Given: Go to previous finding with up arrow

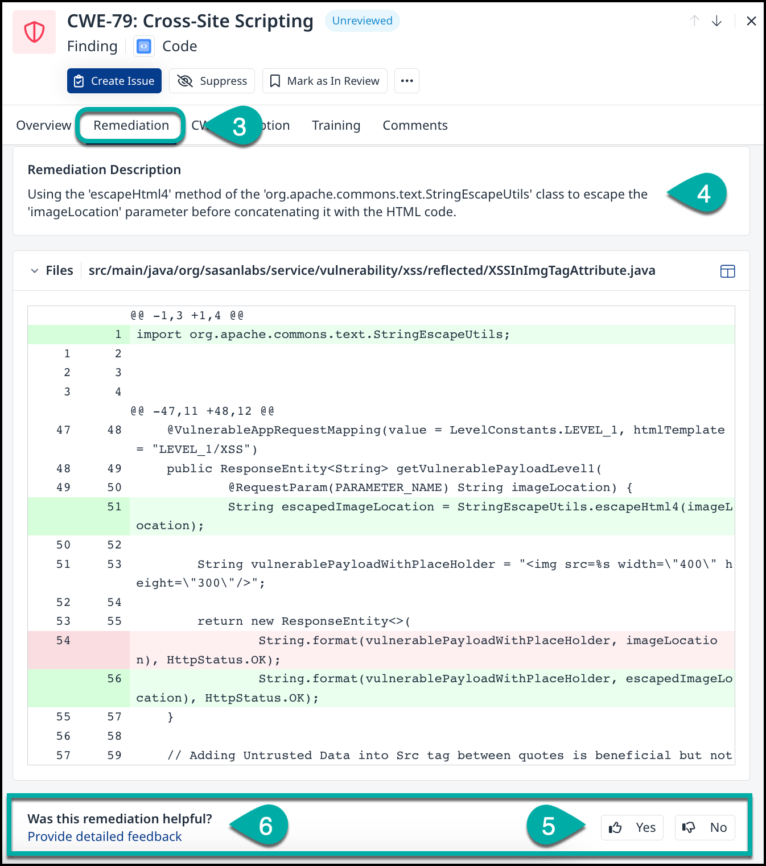Looking at the screenshot, I should pos(694,21).
